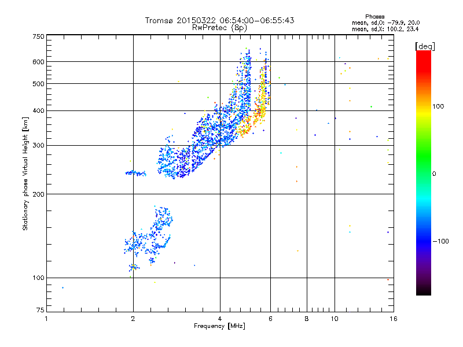Click the y-axis tick label '600'

tap(38, 62)
